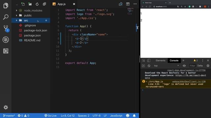Click the Go Live button
211x118 pixels.
50,116
